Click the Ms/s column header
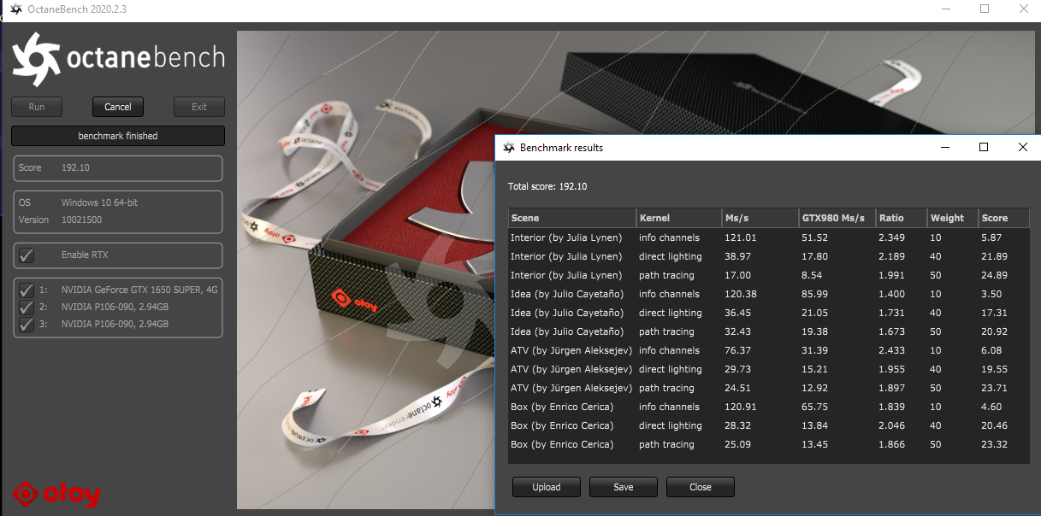Screen dimensions: 1041x516 pos(760,218)
